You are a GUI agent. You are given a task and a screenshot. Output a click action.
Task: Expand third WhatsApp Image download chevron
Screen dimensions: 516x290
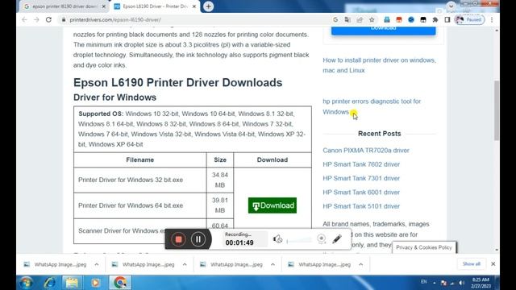[x=273, y=264]
